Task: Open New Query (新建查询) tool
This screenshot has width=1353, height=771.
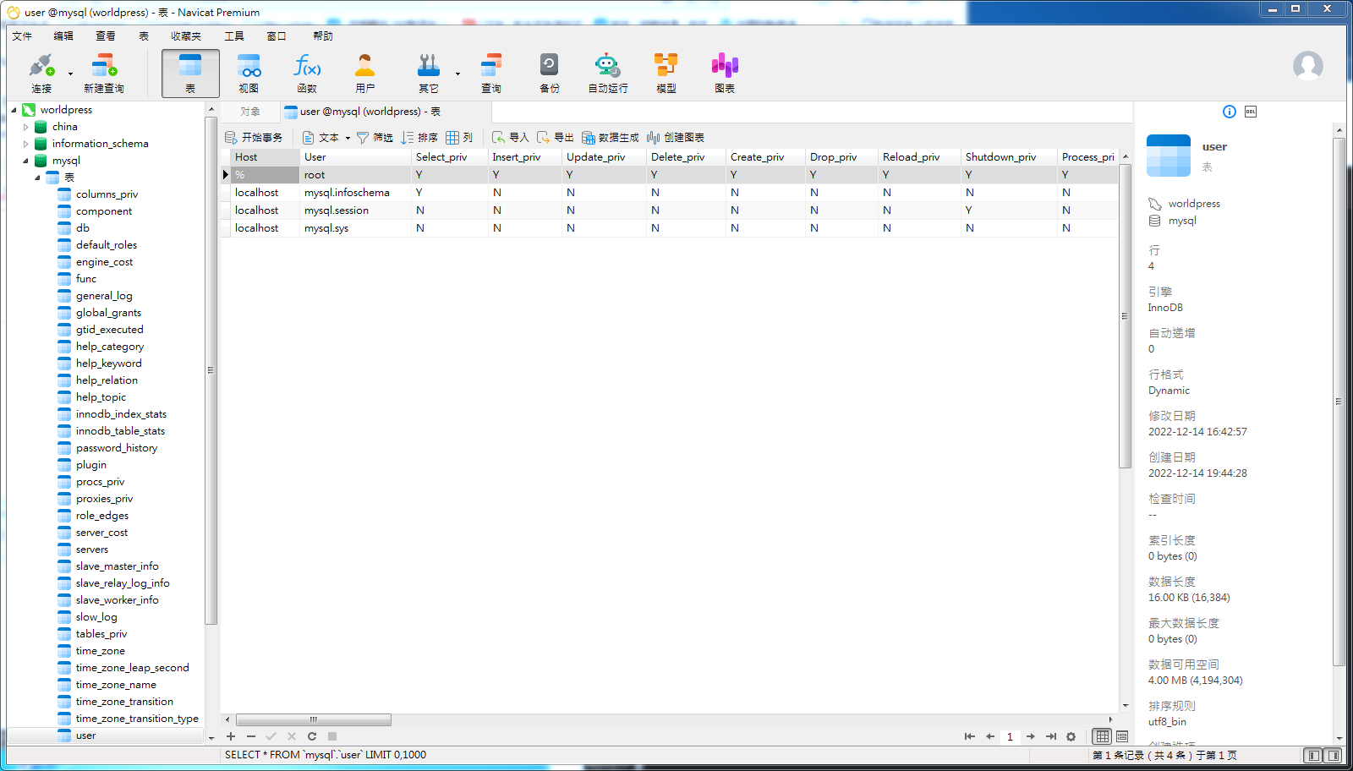Action: [x=104, y=73]
